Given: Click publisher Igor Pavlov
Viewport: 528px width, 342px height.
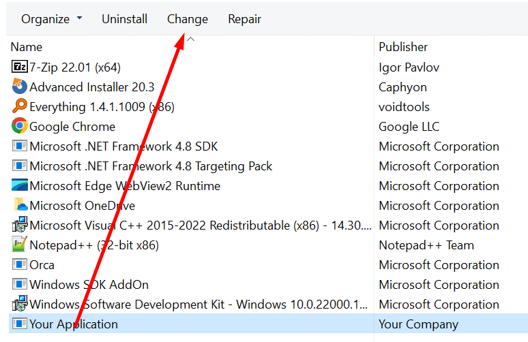Looking at the screenshot, I should [x=409, y=67].
